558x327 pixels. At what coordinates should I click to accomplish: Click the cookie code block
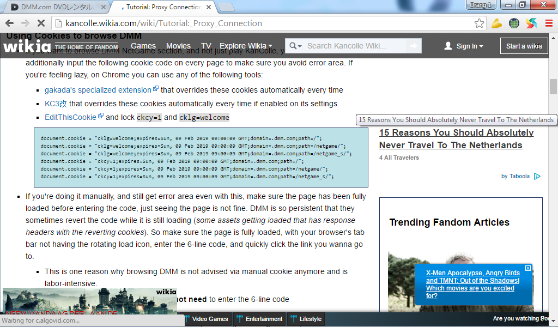(201, 158)
